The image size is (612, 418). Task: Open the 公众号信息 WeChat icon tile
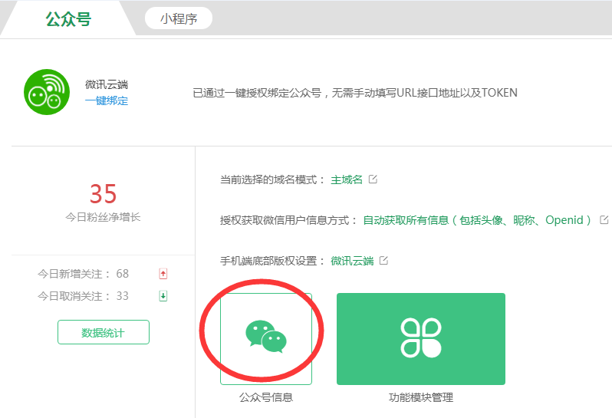click(x=265, y=338)
